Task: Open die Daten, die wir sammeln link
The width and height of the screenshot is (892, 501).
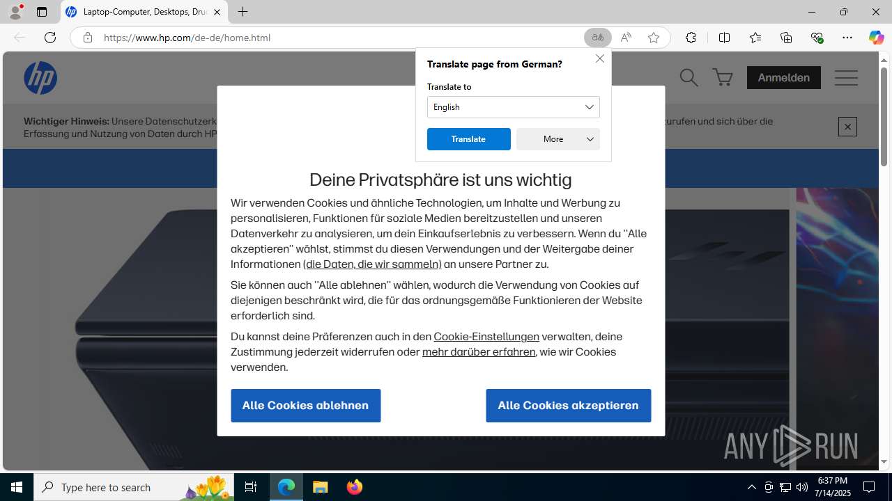Action: click(x=372, y=264)
